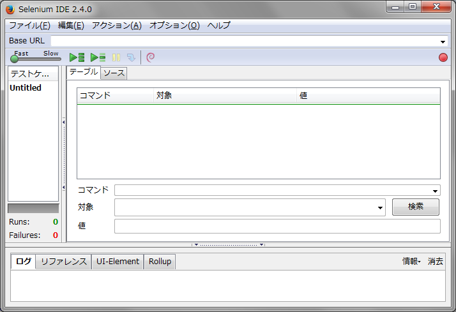Click Play entire test suite icon
Screen dimensions: 456x312
tap(77, 57)
